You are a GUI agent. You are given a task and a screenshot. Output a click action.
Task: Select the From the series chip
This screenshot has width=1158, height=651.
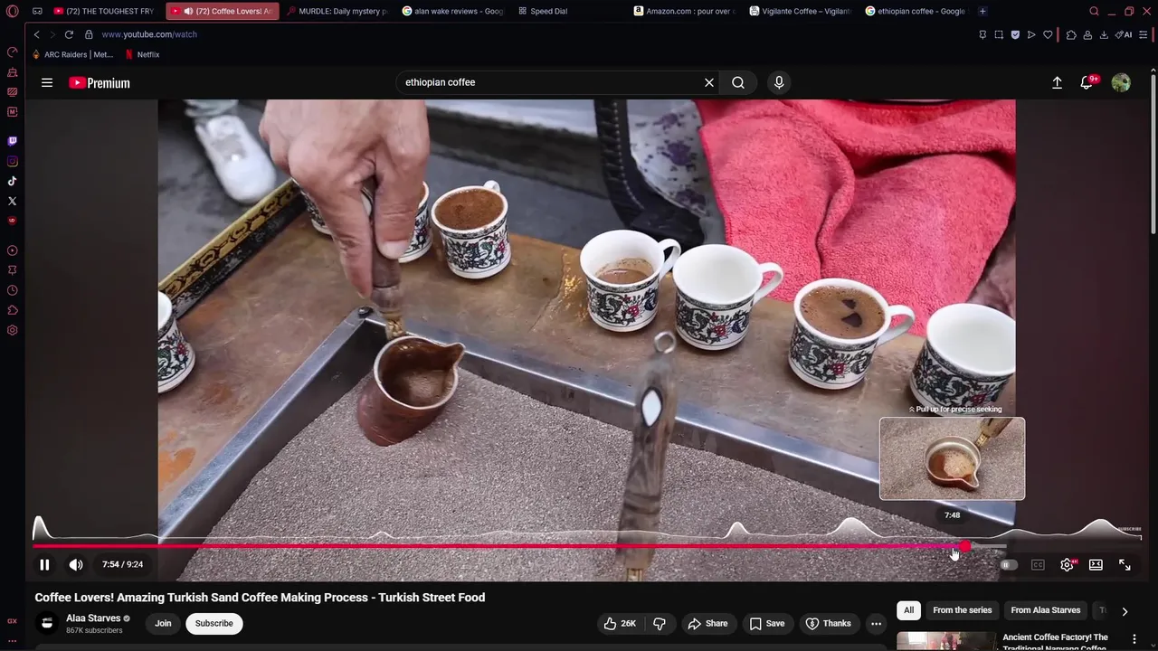coord(963,610)
